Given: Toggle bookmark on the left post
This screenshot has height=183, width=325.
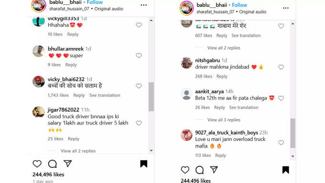Looking at the screenshot, I should click(144, 164).
